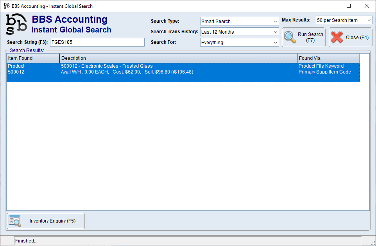Click the BBS logo in the header
The height and width of the screenshot is (246, 376).
coord(16,25)
